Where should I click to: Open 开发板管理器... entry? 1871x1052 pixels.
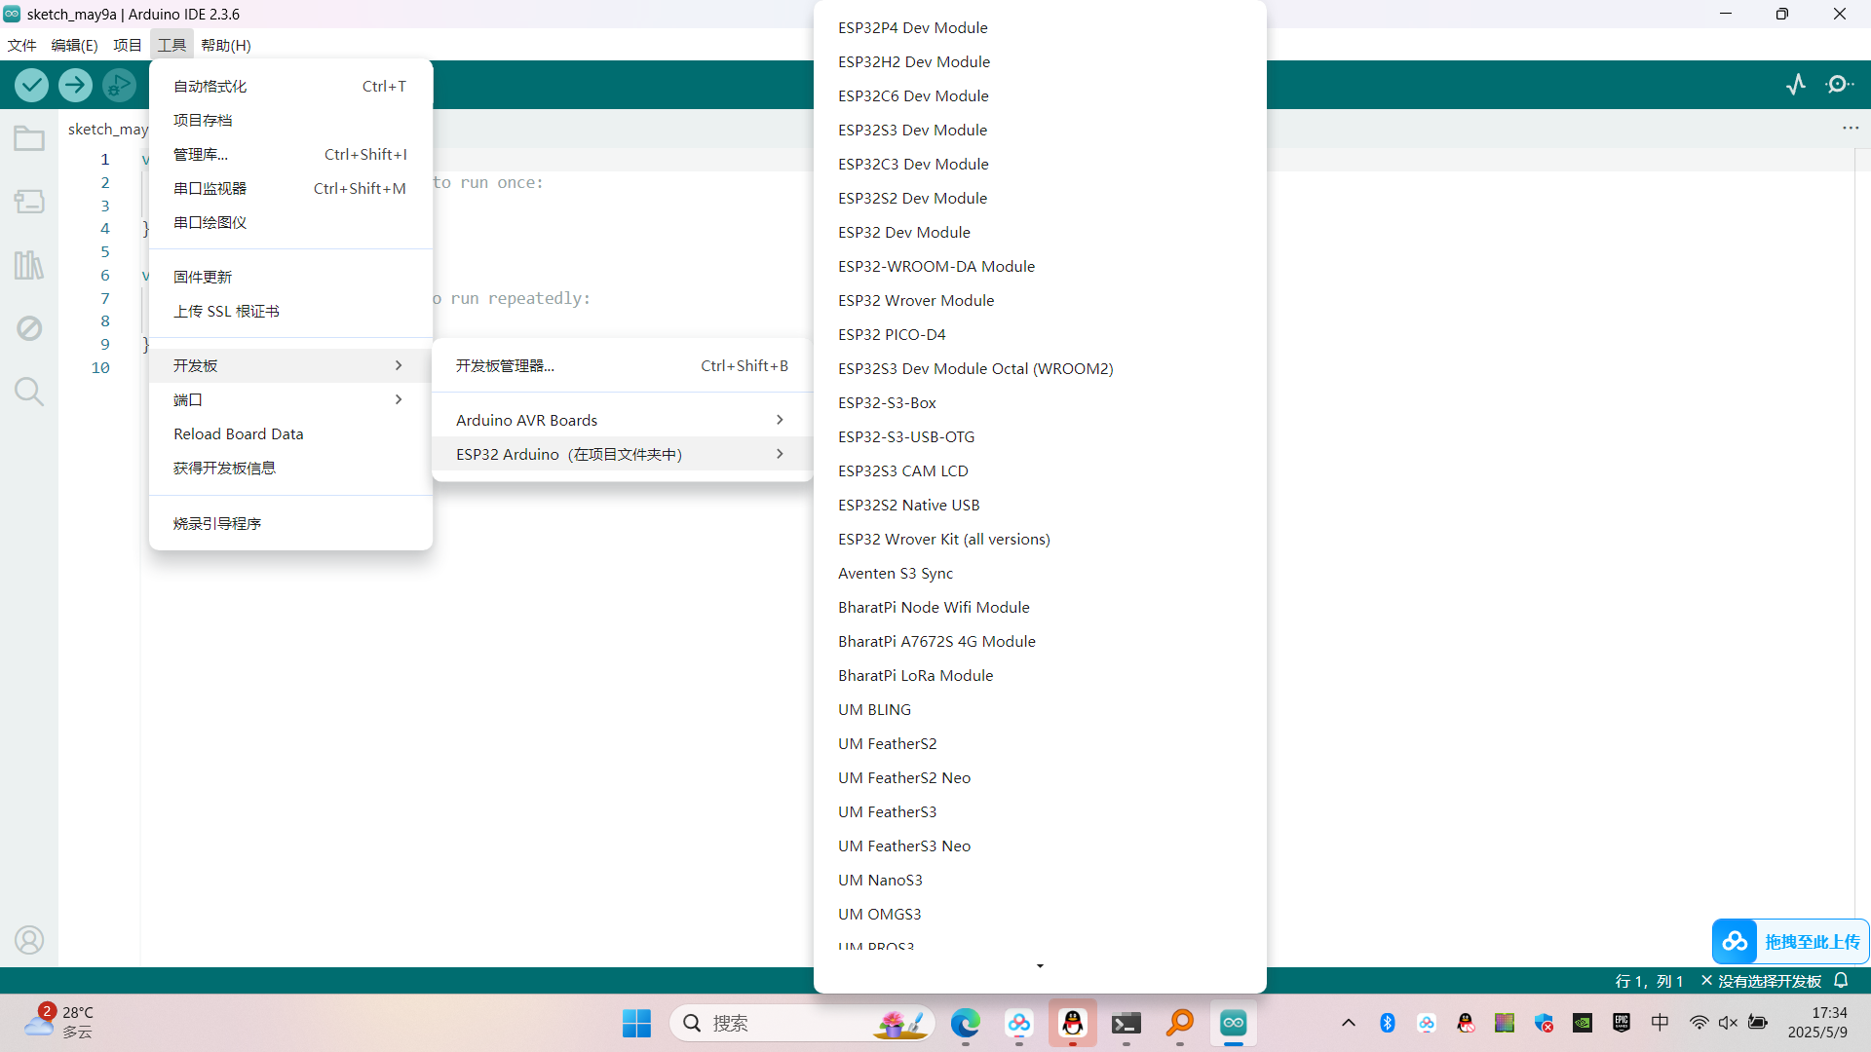coord(622,365)
